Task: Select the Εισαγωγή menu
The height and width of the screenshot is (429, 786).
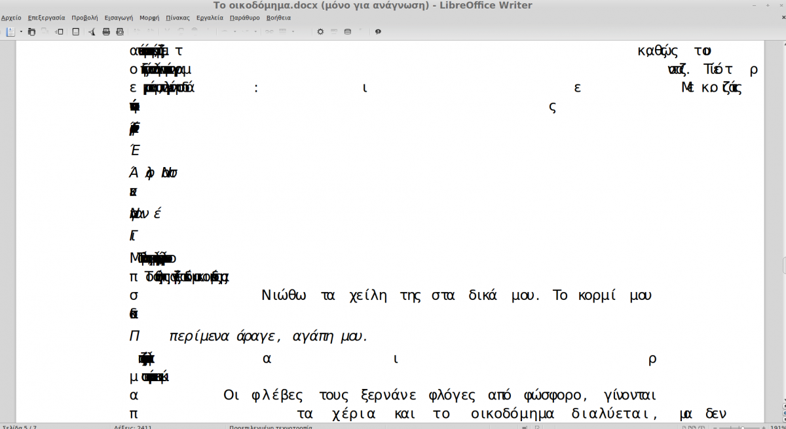Action: pyautogui.click(x=118, y=18)
